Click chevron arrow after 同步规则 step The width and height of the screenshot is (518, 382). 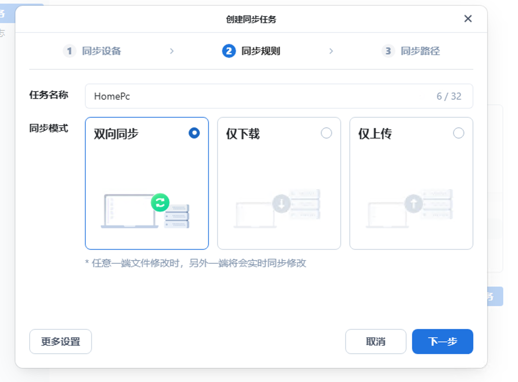331,51
